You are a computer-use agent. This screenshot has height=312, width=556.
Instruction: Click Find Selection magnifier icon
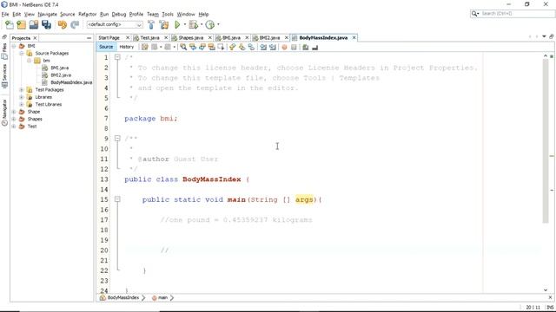click(183, 47)
